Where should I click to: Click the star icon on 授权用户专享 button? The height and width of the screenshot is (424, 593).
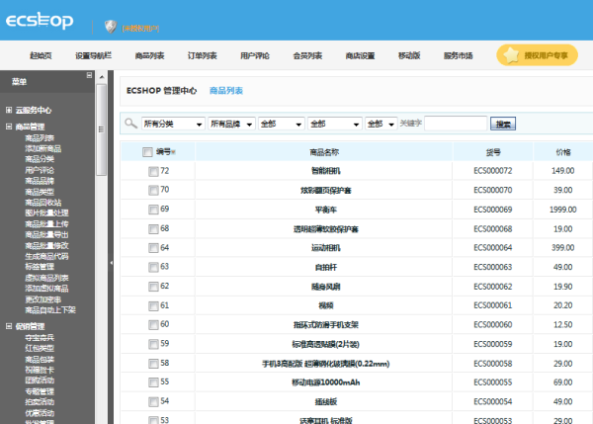(510, 55)
